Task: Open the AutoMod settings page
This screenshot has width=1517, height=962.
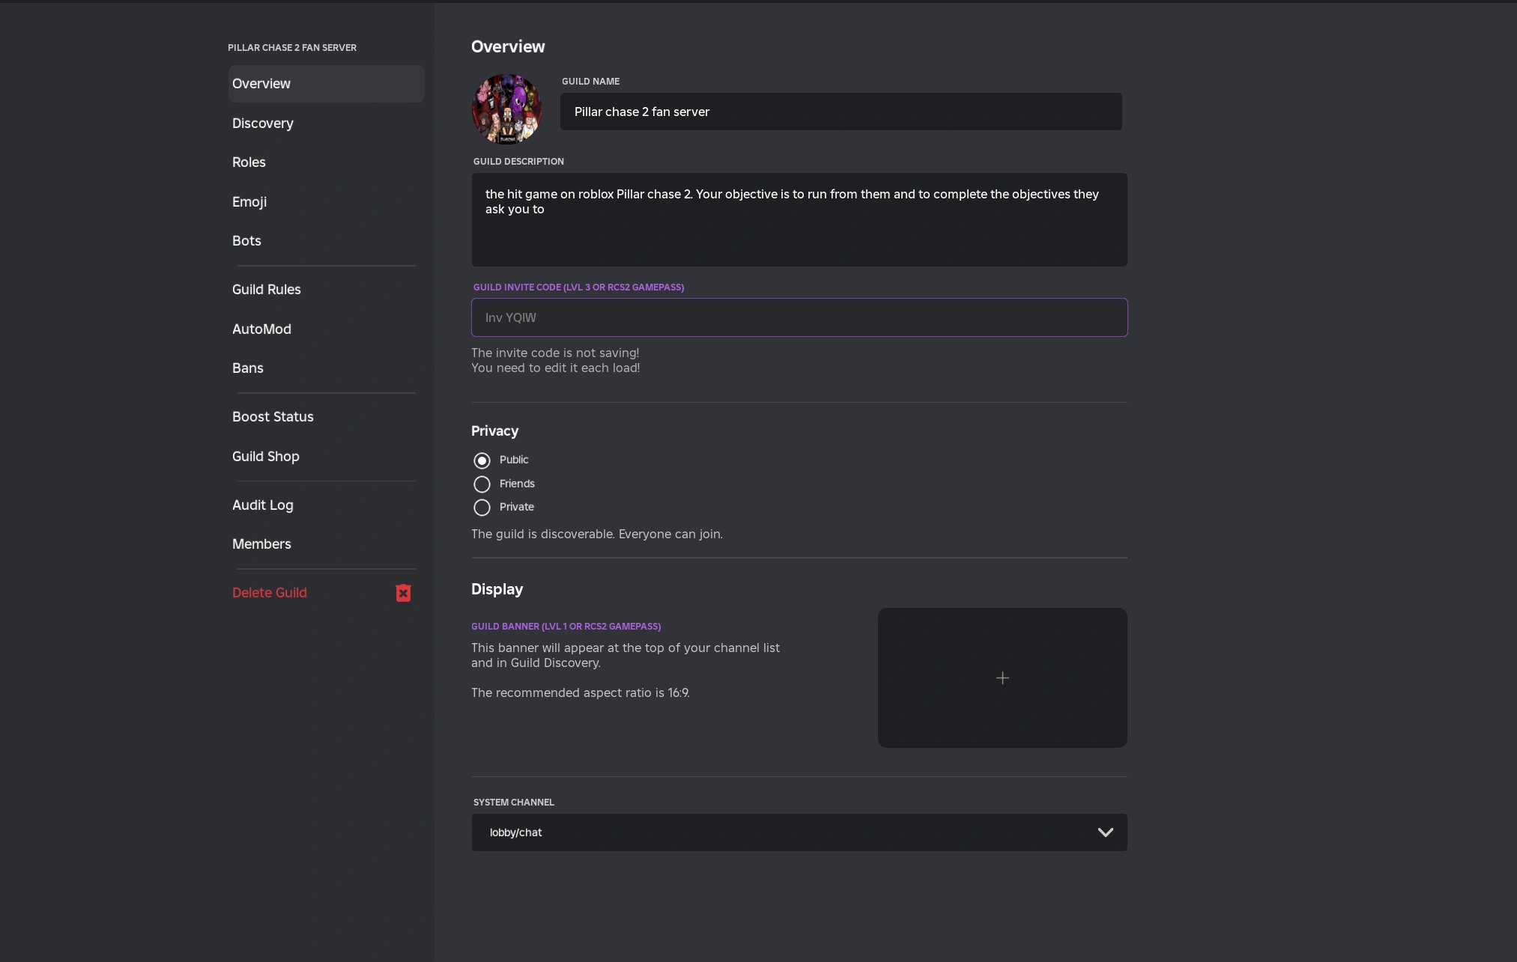Action: [261, 329]
